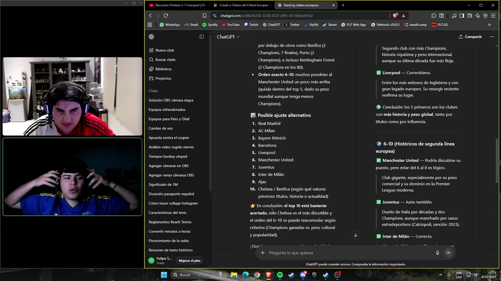Open Discord from the taskbar
The image size is (501, 281).
click(303, 275)
